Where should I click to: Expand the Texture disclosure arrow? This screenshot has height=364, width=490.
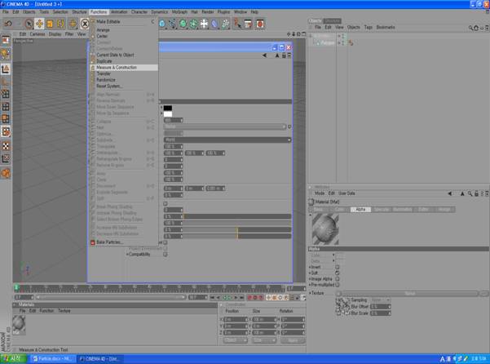pos(310,292)
